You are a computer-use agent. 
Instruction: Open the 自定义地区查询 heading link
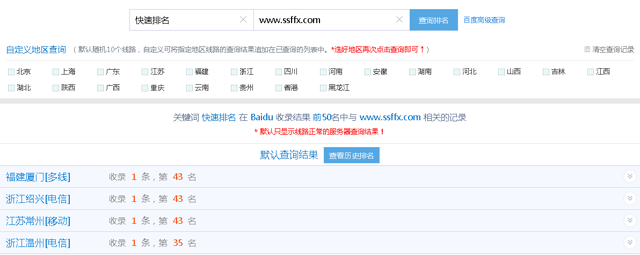pyautogui.click(x=36, y=50)
